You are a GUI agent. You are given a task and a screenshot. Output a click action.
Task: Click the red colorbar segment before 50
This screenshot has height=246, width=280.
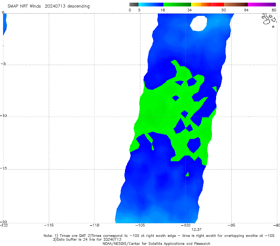[x=217, y=5]
